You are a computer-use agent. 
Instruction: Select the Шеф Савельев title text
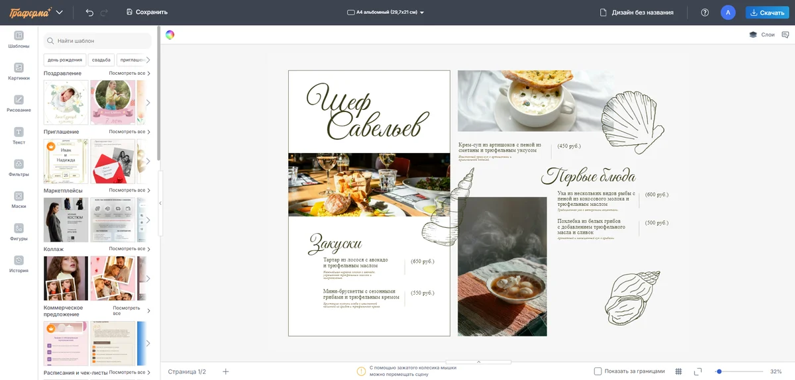click(x=368, y=111)
